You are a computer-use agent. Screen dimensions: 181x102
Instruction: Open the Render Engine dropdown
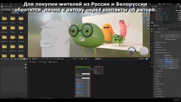point(173,29)
